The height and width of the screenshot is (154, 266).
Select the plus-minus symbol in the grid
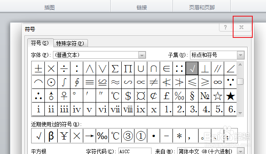(x=38, y=68)
